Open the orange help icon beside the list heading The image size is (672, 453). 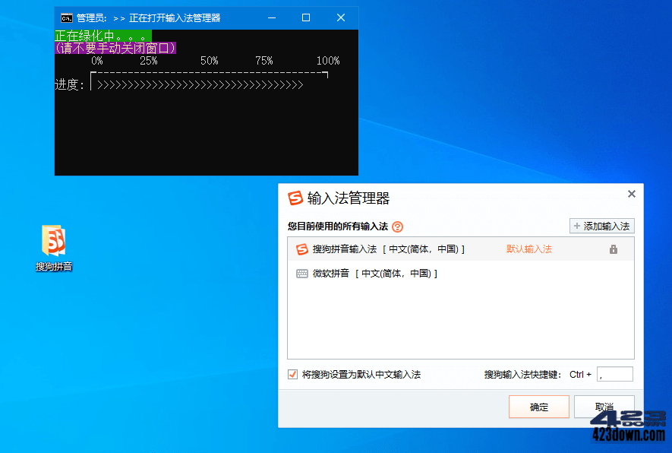tap(396, 225)
